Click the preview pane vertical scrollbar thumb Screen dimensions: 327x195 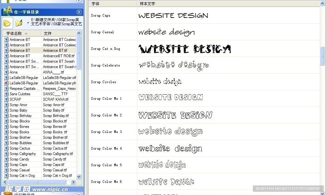[x=323, y=56]
